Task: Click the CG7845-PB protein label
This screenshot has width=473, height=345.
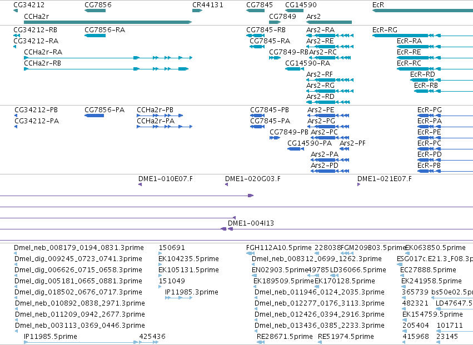Action: (270, 110)
